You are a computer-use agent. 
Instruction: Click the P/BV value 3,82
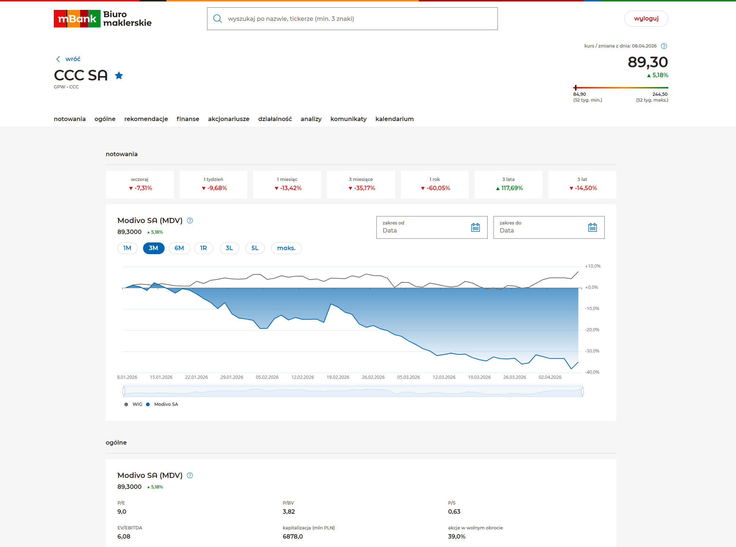(x=289, y=512)
